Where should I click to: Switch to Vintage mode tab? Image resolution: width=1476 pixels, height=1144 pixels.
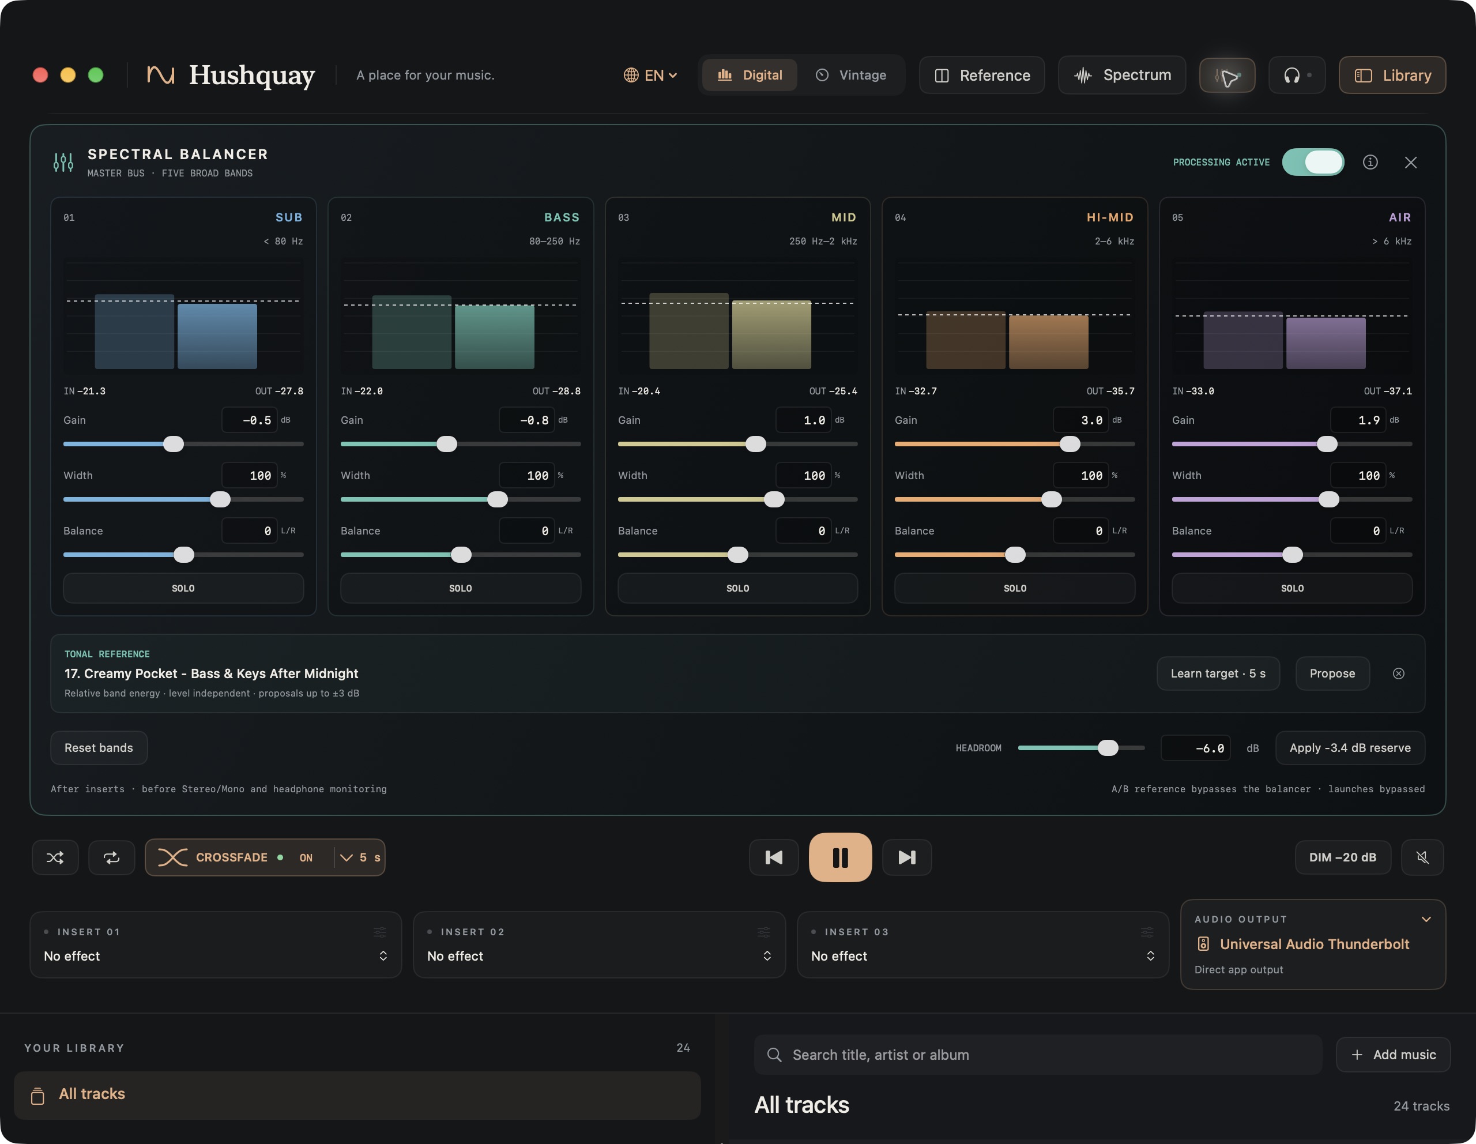851,75
